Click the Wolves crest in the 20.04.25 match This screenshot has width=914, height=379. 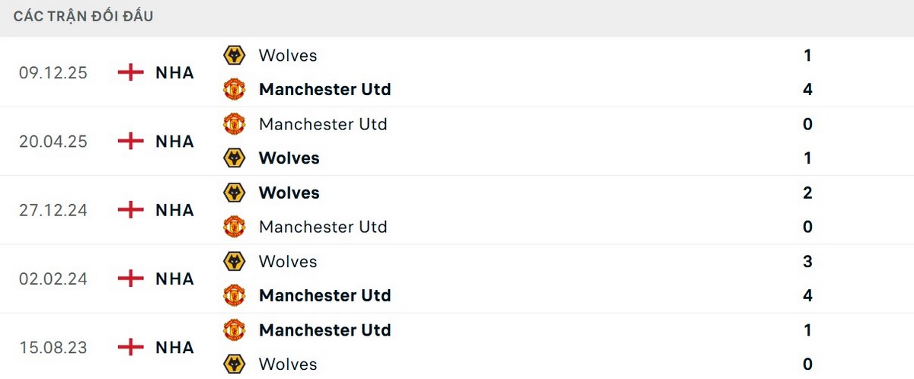pyautogui.click(x=234, y=158)
